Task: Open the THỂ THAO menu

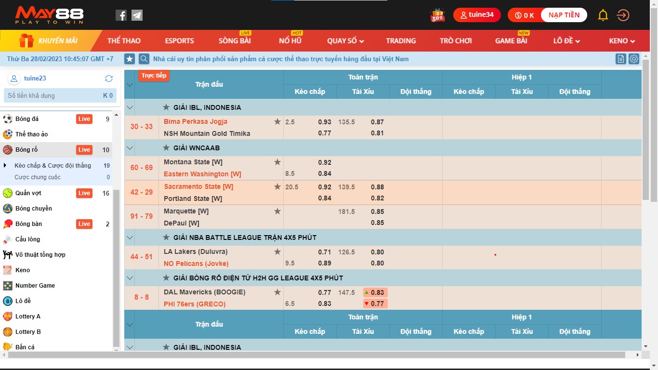Action: (x=124, y=41)
